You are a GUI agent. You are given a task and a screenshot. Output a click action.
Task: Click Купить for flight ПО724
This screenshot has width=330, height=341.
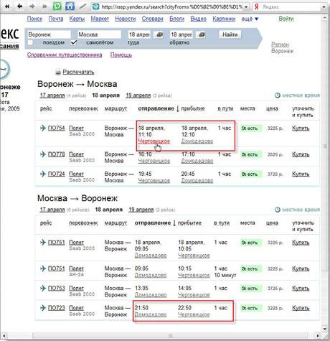(301, 174)
